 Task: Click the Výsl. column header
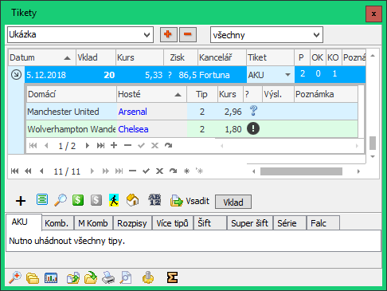[278, 94]
